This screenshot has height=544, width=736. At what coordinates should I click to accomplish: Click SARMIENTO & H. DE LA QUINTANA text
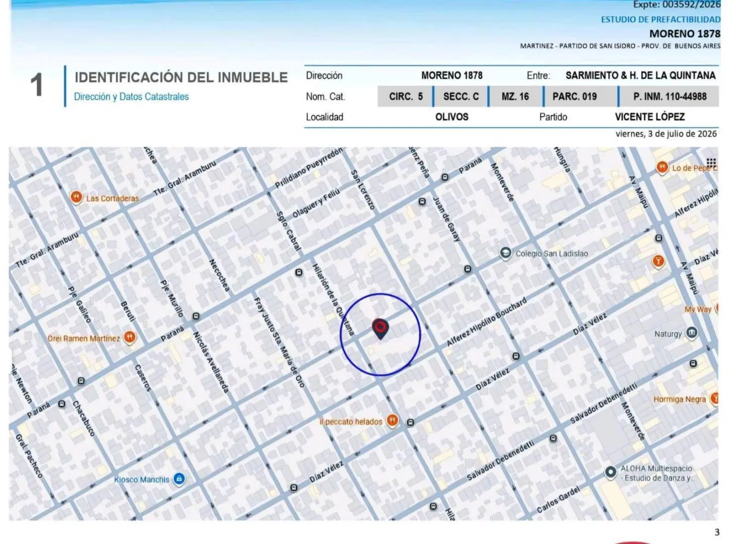640,76
